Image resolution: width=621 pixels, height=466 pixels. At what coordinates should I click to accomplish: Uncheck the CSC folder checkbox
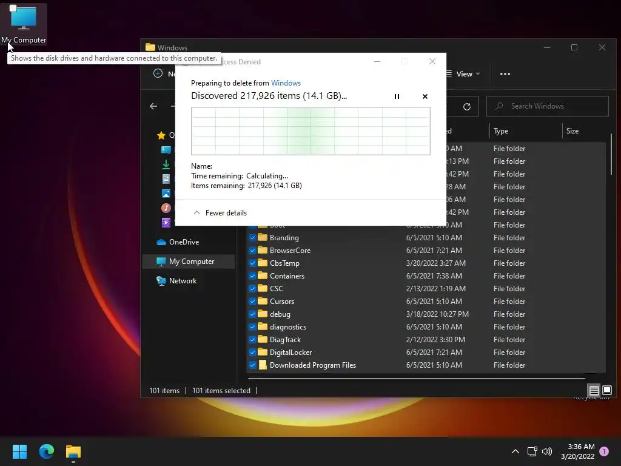point(252,288)
